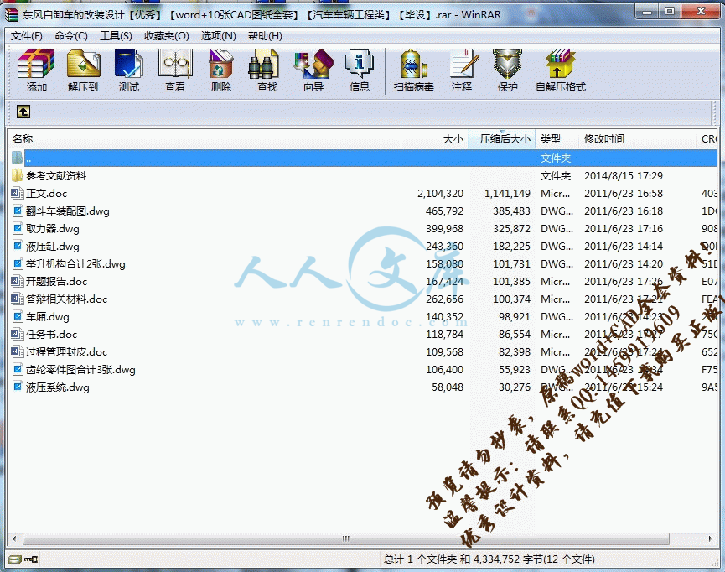The width and height of the screenshot is (725, 572).
Task: Sort by the 压缩后大小 column header
Action: [x=502, y=139]
